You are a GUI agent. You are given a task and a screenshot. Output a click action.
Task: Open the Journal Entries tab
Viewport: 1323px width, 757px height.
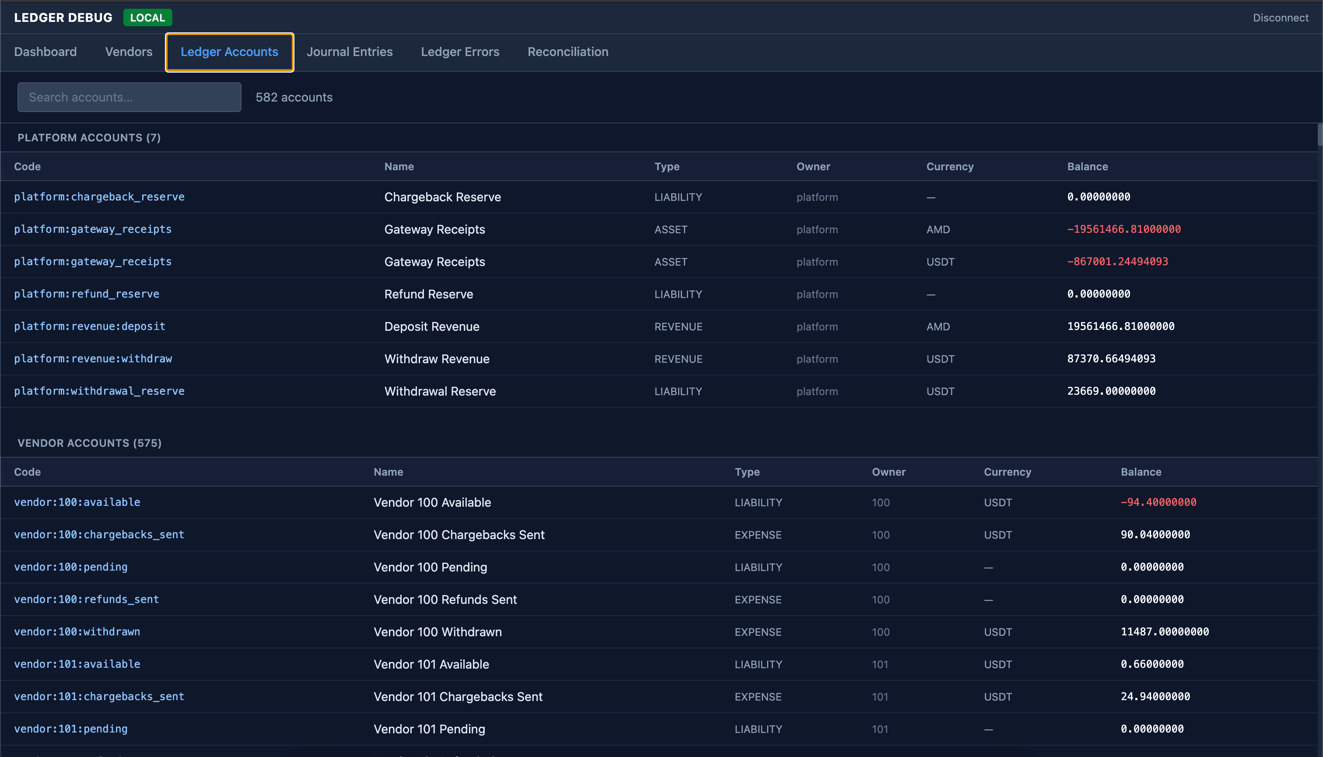(349, 52)
